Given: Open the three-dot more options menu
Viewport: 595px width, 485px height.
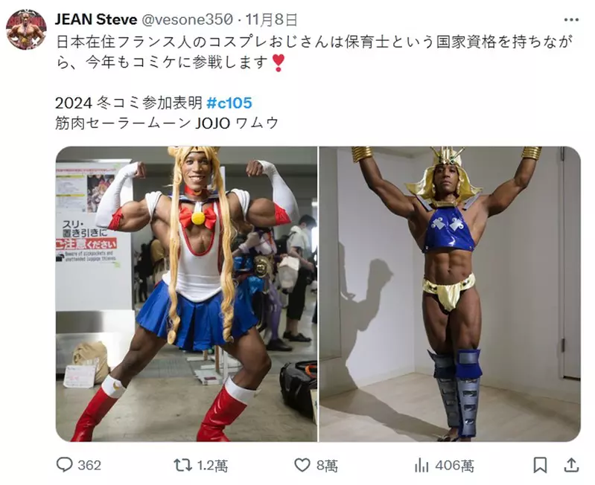Looking at the screenshot, I should tap(571, 19).
